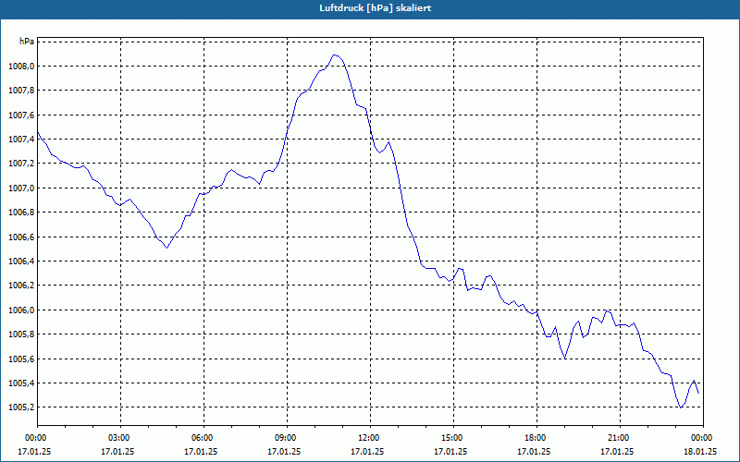Image resolution: width=740 pixels, height=462 pixels.
Task: Select the 1007,2 y-axis label
Action: 21,164
